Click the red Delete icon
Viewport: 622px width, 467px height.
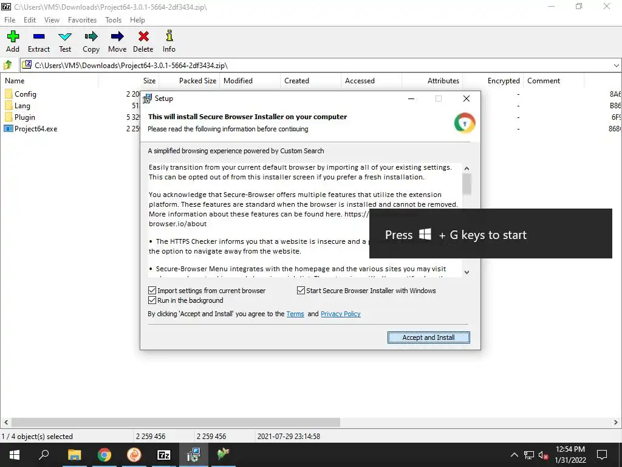pos(143,36)
